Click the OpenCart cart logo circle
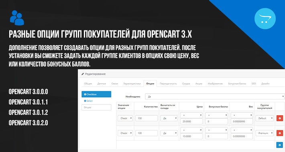 pyautogui.click(x=265, y=19)
